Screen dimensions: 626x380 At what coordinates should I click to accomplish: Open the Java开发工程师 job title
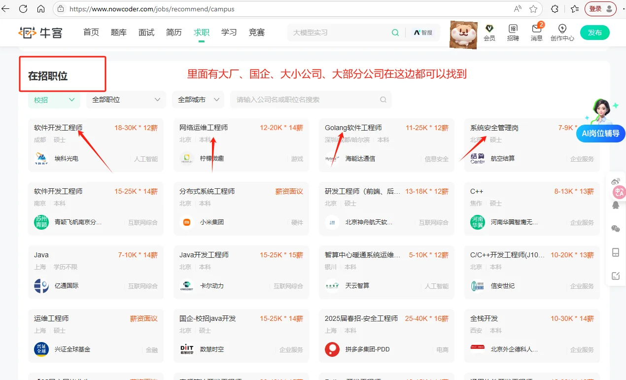[204, 255]
